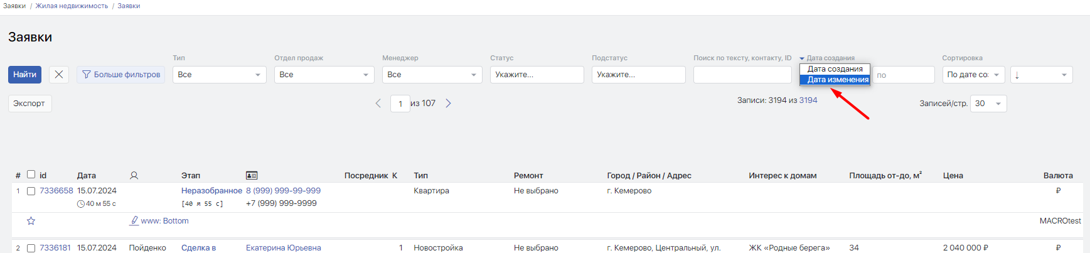Click the contact card column header icon
The width and height of the screenshot is (1090, 253).
tap(252, 176)
